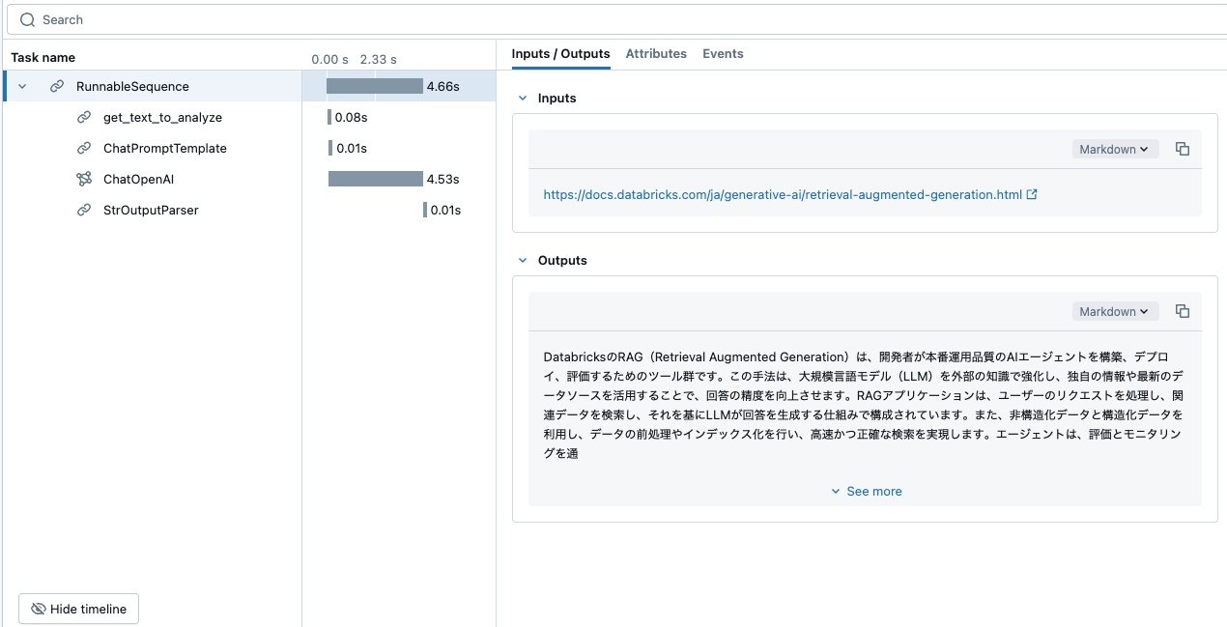Screen dimensions: 1227x627
Task: Click the chain icon beside ChatPromptTemplate
Action: [83, 148]
